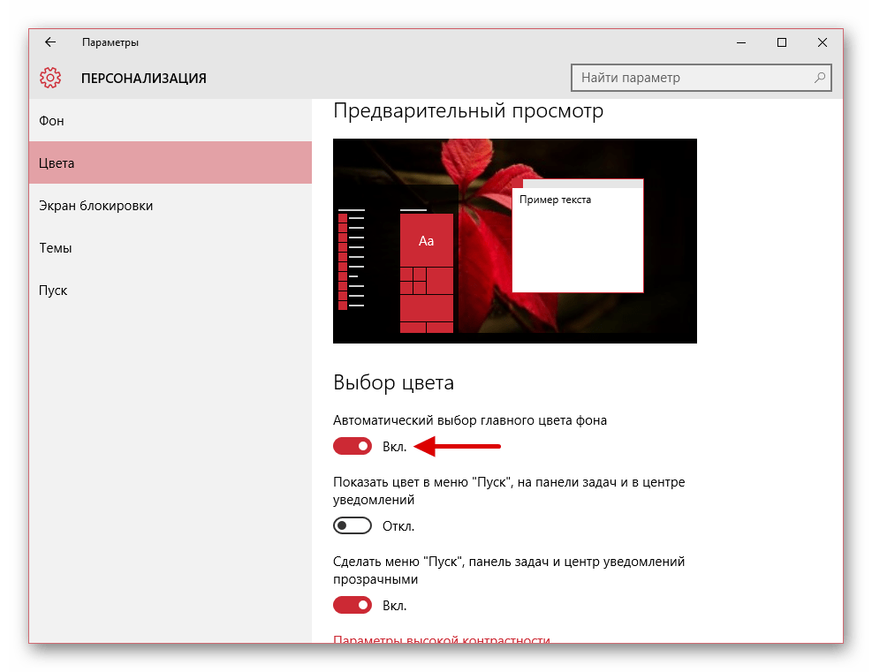Screen dimensions: 872x672
Task: Minimize the Параметры window
Action: coord(740,42)
